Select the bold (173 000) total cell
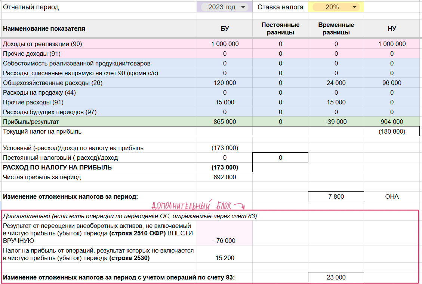Image resolution: width=422 pixels, height=284 pixels. [x=225, y=167]
